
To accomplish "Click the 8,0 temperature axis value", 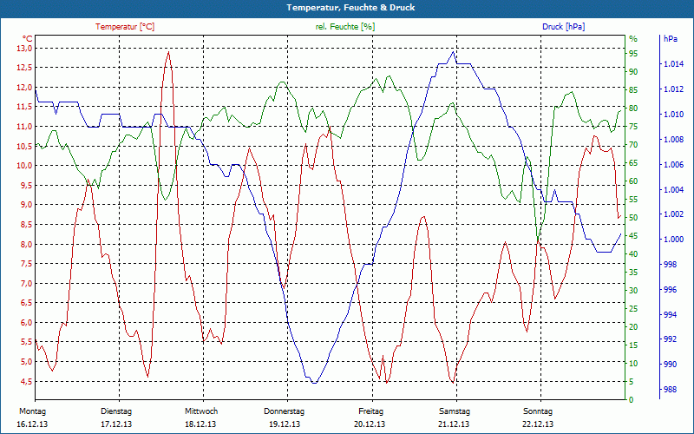I will (27, 244).
